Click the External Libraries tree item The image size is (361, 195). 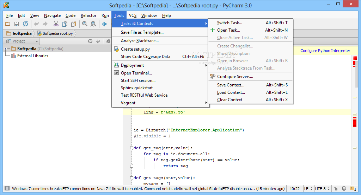click(x=33, y=56)
